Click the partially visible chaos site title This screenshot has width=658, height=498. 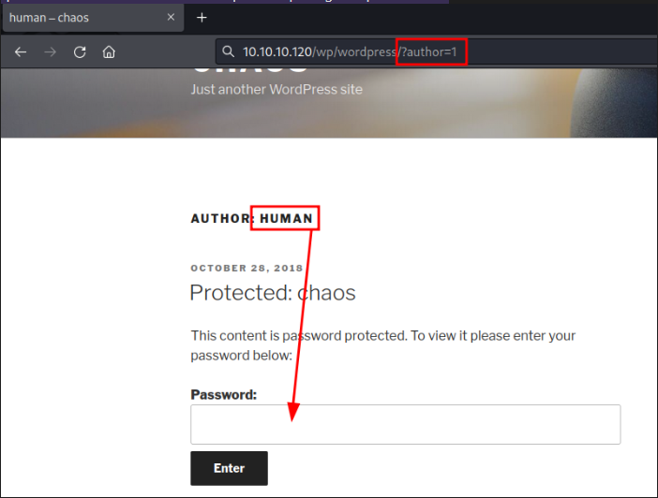pyautogui.click(x=250, y=68)
